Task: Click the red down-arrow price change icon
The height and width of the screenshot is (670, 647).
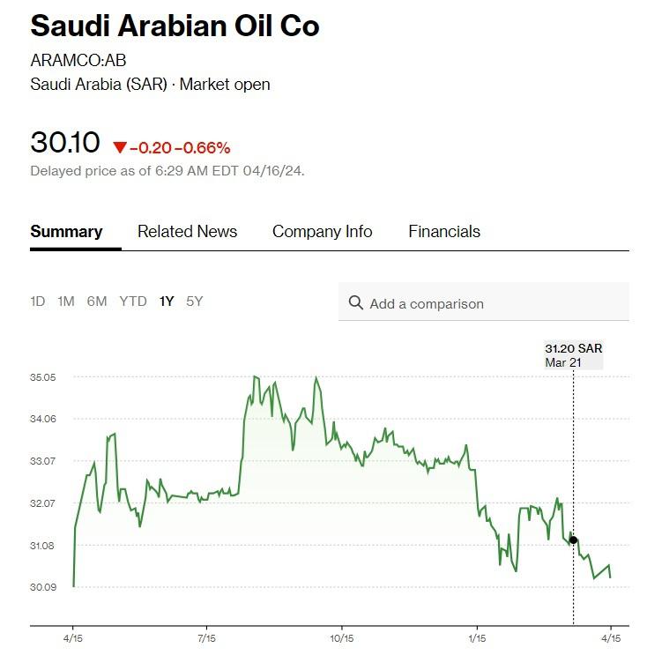Action: 120,147
